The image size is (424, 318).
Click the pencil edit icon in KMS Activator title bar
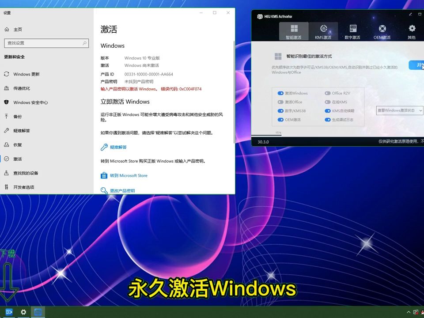click(410, 14)
